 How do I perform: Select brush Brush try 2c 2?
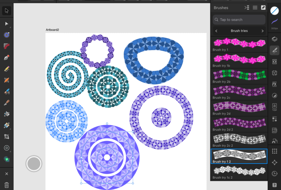pos(239,140)
